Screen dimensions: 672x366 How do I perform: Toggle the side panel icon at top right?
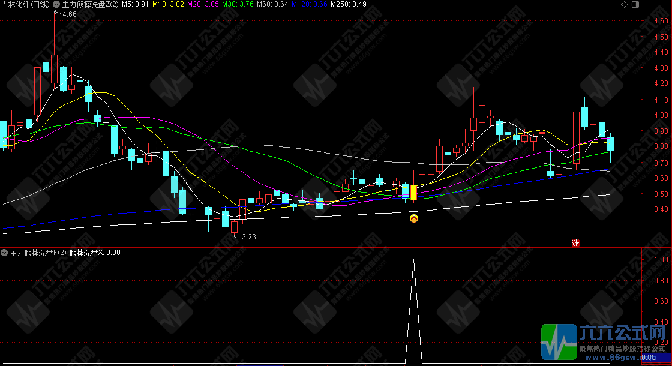pyautogui.click(x=636, y=5)
